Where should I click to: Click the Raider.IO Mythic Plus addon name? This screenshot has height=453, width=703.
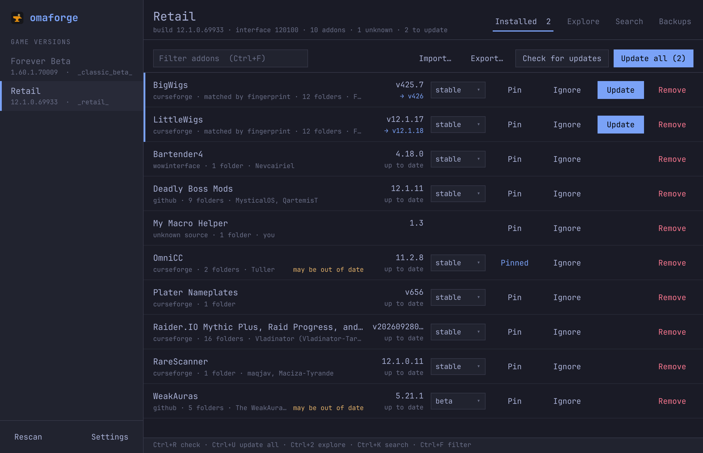pyautogui.click(x=258, y=327)
